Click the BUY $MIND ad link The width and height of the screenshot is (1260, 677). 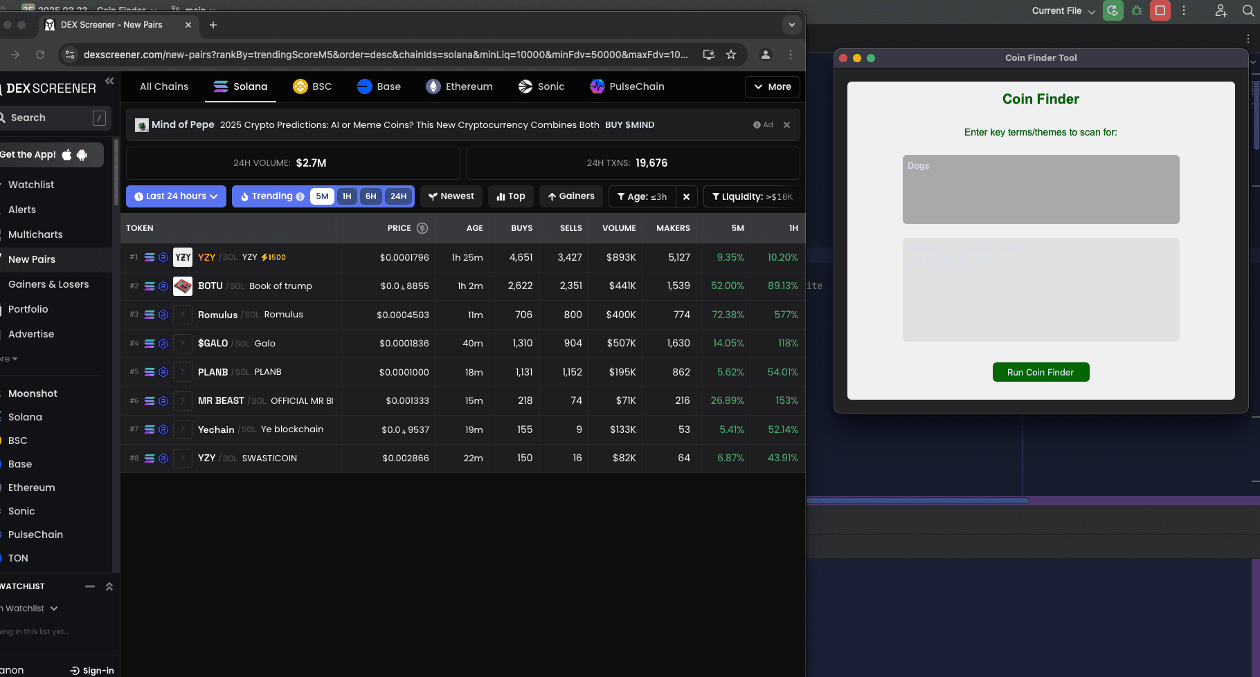[x=629, y=125]
